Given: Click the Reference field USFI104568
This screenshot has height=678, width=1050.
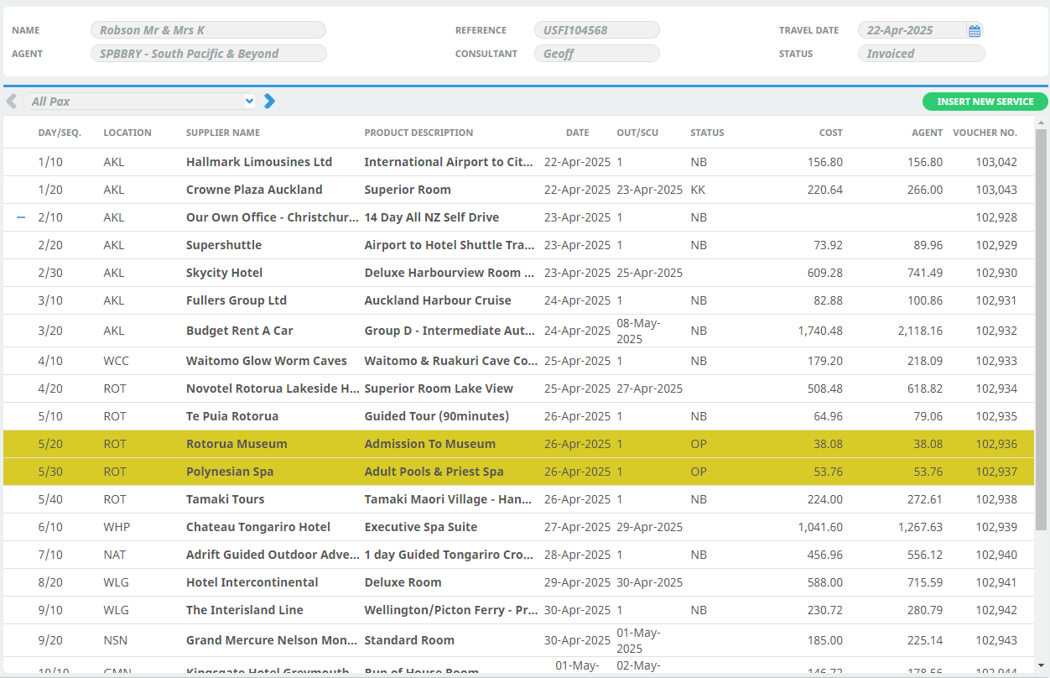Looking at the screenshot, I should tap(595, 30).
